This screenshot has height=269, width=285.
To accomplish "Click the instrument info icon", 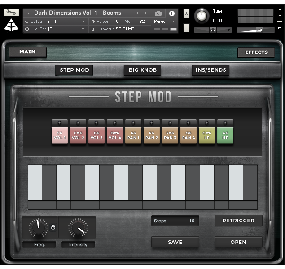I will (171, 13).
